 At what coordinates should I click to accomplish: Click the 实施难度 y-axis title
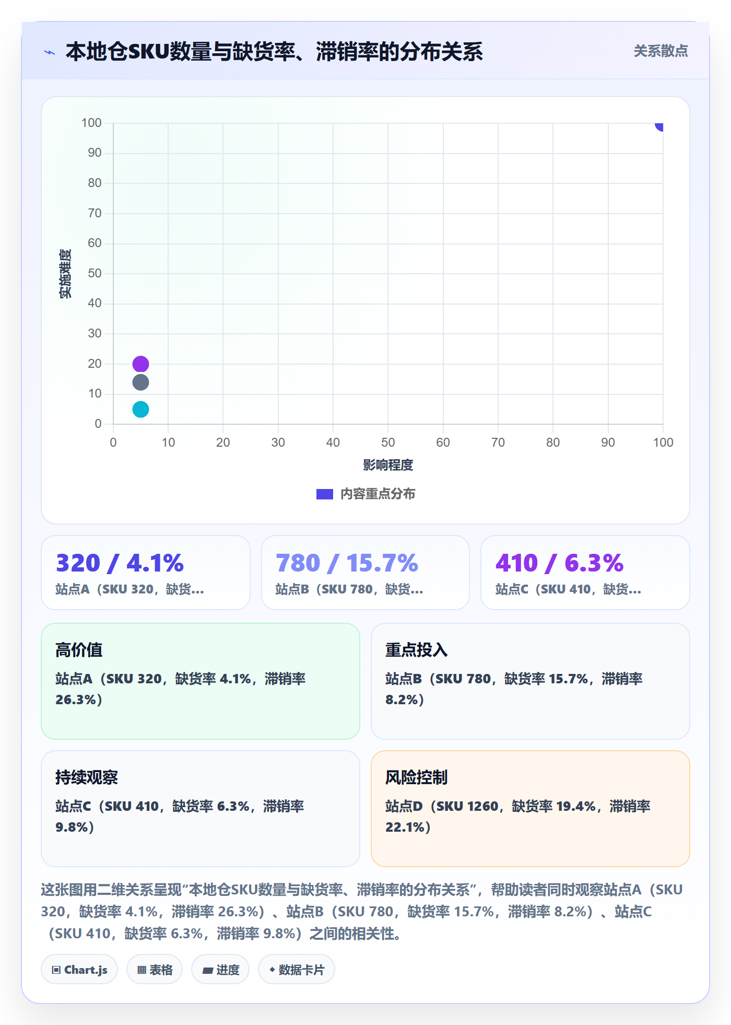(65, 274)
